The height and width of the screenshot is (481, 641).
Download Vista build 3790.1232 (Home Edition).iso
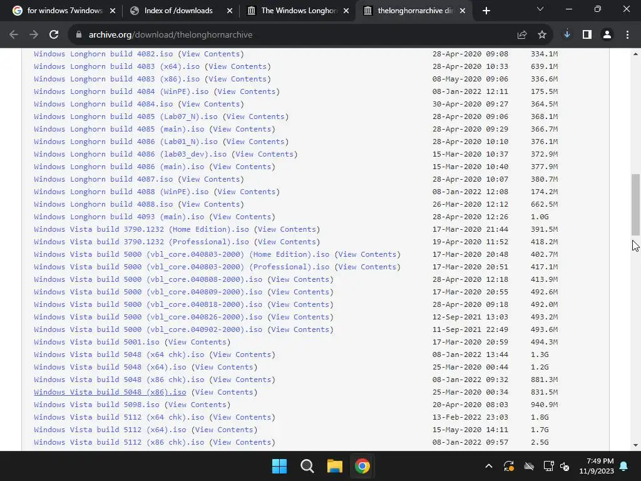141,229
